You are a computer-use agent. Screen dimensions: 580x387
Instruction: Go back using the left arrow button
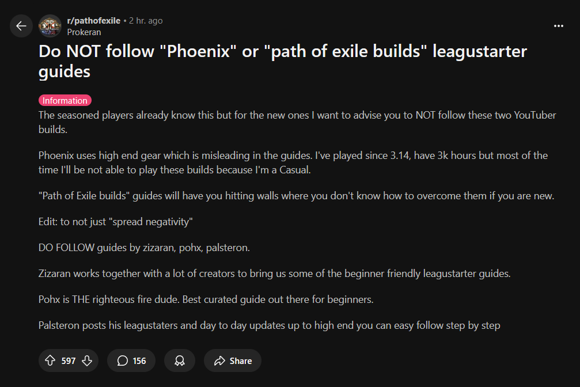21,26
